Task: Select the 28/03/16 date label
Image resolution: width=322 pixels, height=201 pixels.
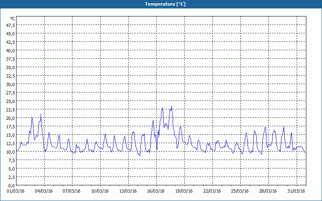Action: click(268, 191)
